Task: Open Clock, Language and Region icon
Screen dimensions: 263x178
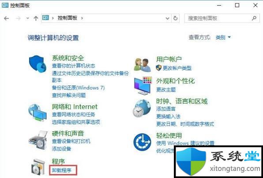Action: [x=142, y=108]
